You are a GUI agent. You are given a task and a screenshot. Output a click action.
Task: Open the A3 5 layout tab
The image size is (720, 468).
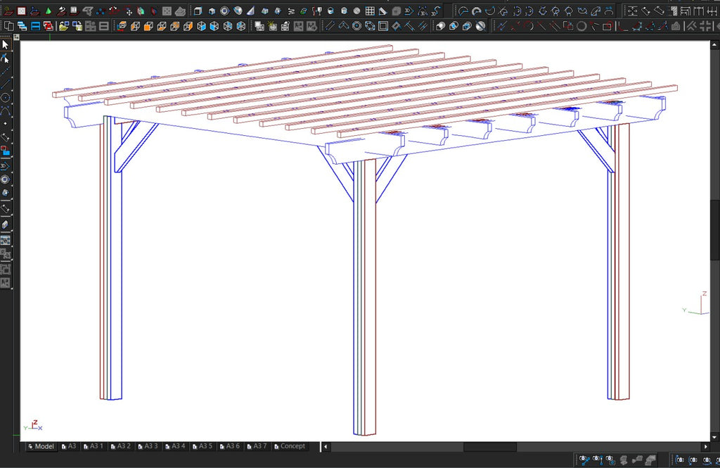pyautogui.click(x=202, y=446)
